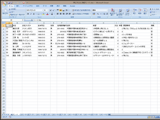
Task: Activate the Format Painter brush
Action: coord(10,15)
